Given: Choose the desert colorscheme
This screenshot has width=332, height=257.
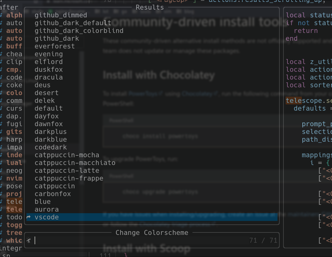Looking at the screenshot, I should point(47,93).
